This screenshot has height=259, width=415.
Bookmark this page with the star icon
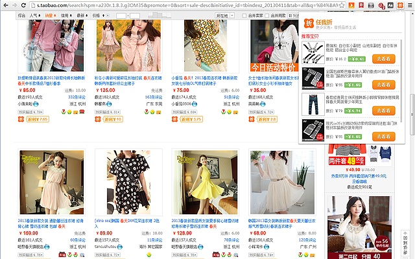[342, 5]
